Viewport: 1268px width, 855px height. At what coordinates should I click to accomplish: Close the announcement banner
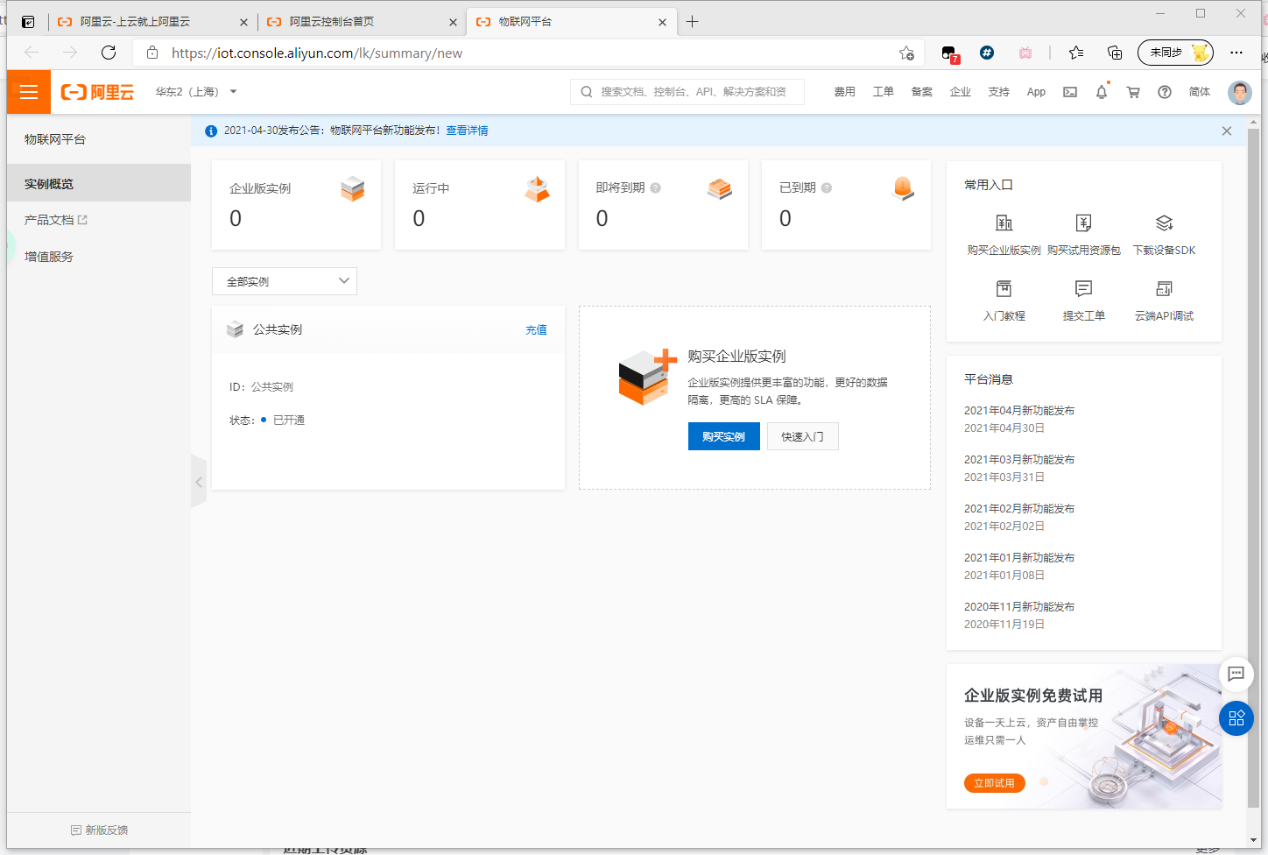point(1227,131)
